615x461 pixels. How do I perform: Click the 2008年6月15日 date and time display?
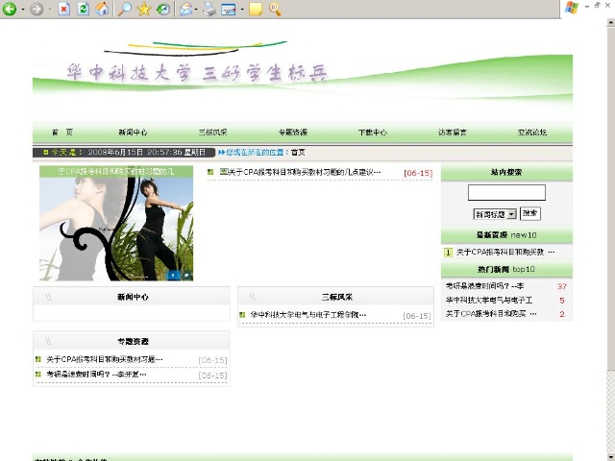coord(146,152)
